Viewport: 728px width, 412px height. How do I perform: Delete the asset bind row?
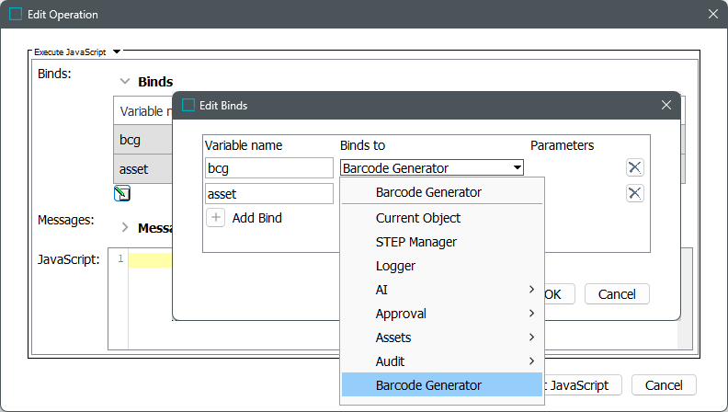[634, 193]
